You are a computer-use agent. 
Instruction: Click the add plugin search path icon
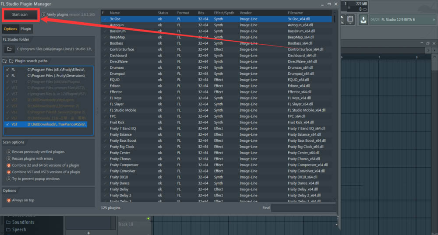(5, 61)
